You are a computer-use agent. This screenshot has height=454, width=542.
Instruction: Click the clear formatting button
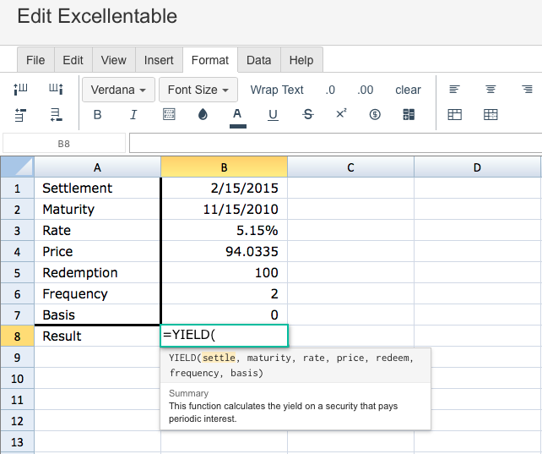point(408,90)
